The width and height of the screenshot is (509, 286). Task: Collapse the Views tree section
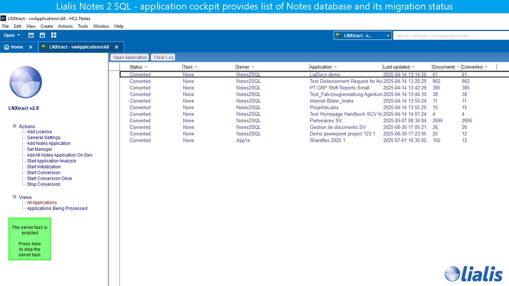tap(14, 197)
